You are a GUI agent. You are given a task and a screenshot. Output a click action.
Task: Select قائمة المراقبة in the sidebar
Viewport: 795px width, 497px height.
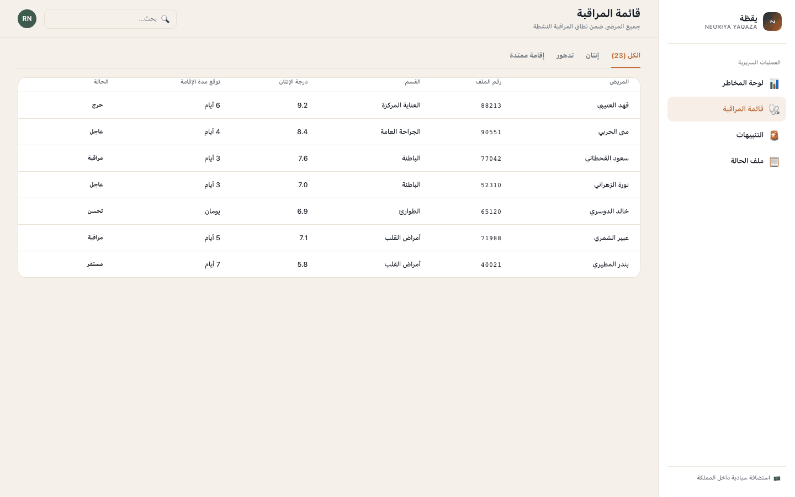[x=727, y=109]
